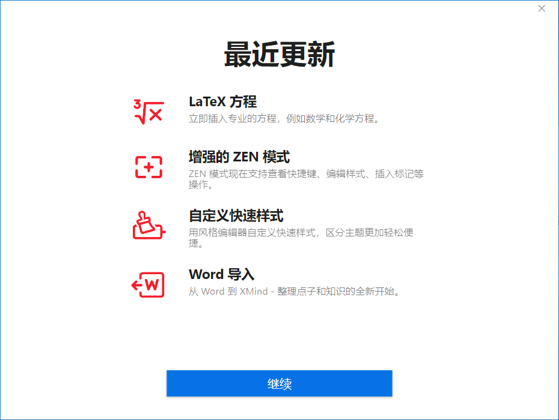The image size is (559, 420).
Task: Click the focus frame icon beside 增强的 ZEN 模式
Action: pos(150,166)
